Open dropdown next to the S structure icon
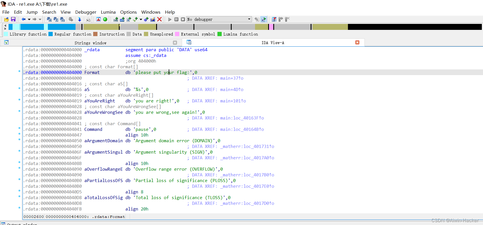This screenshot has height=225, width=483. 141,19
